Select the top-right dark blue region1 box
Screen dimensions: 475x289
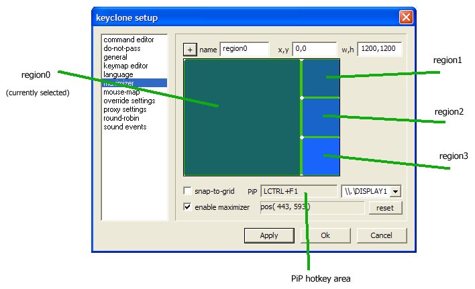(321, 78)
